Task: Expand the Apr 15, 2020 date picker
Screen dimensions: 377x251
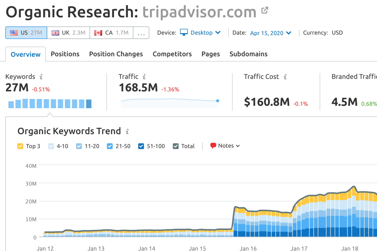Action: (x=271, y=33)
